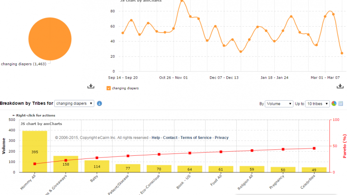The width and height of the screenshot is (347, 195).
Task: Open the changing diapers topic dropdown
Action: pyautogui.click(x=74, y=103)
